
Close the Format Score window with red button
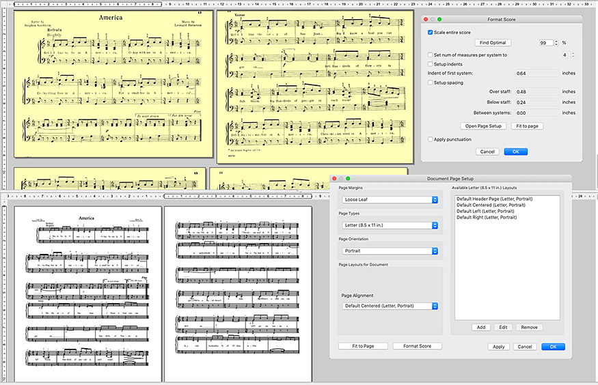click(x=426, y=19)
